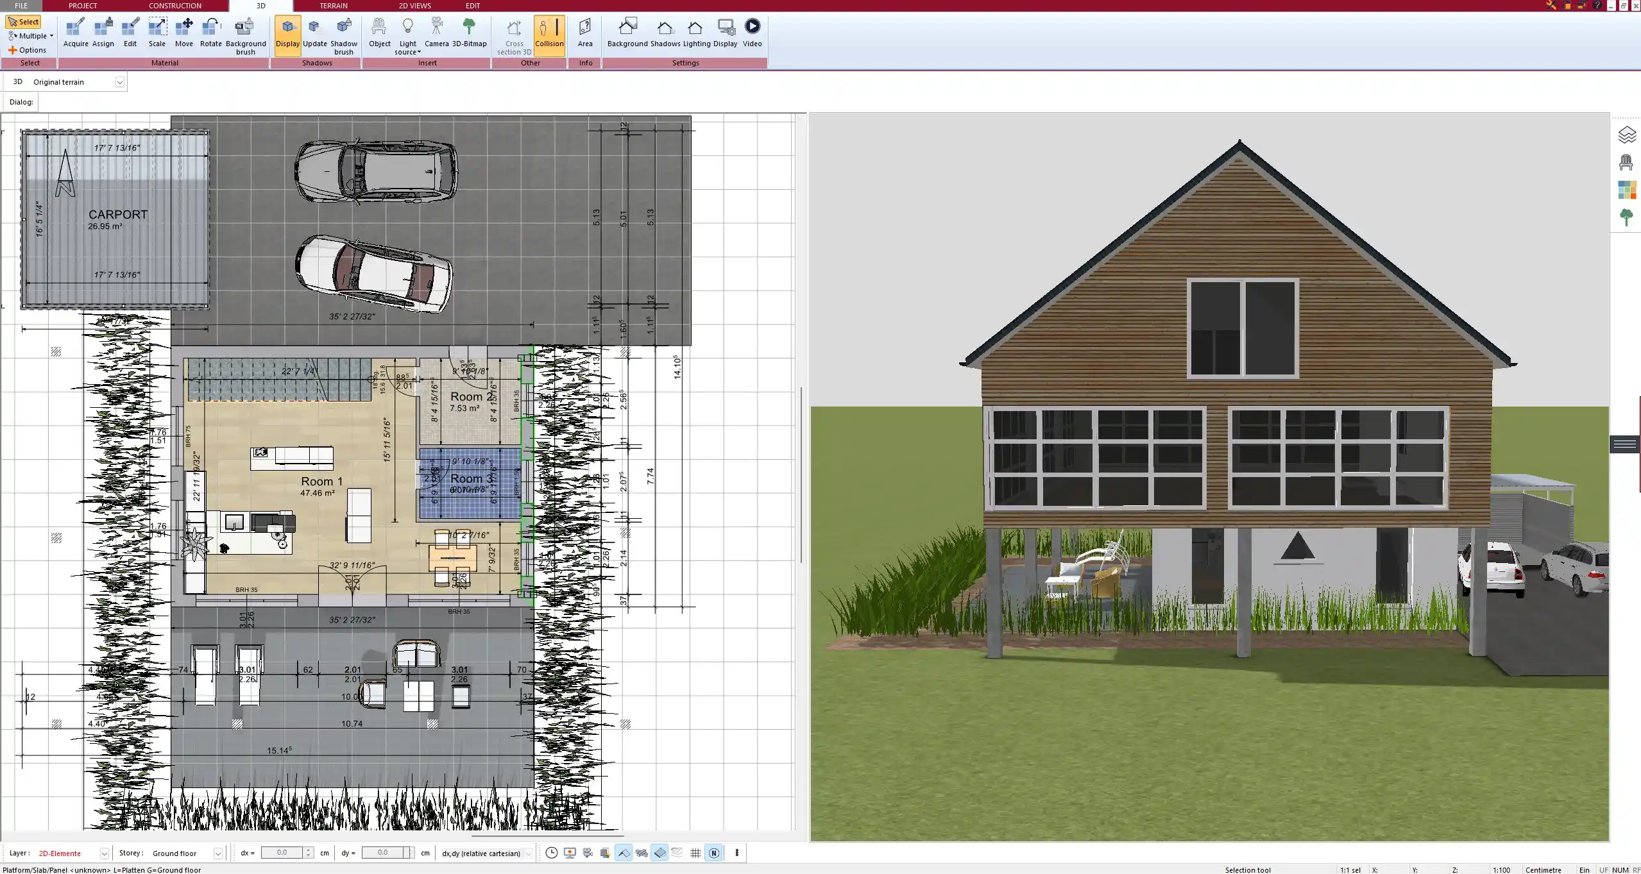Click the Cross section 3D tool
Image resolution: width=1641 pixels, height=874 pixels.
tap(514, 37)
